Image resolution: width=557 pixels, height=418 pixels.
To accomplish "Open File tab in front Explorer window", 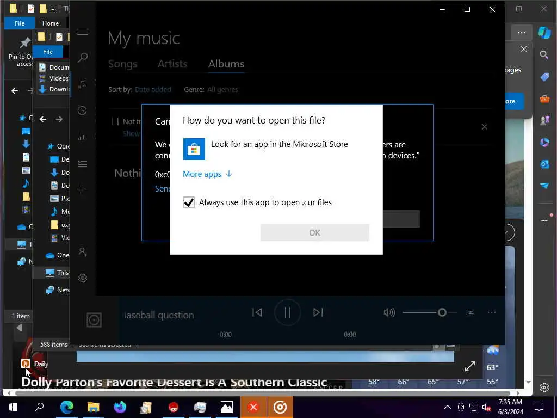I will click(48, 52).
